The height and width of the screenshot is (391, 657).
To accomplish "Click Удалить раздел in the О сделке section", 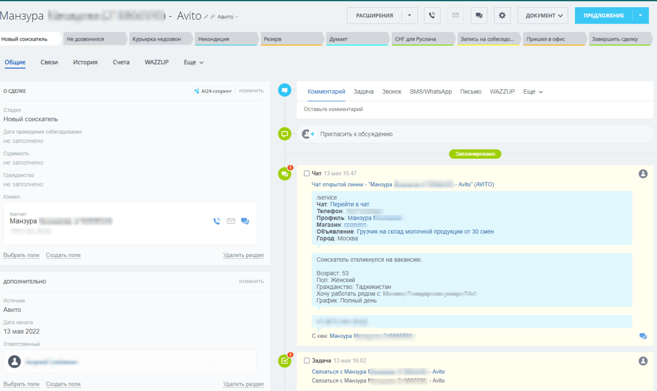I will 243,255.
